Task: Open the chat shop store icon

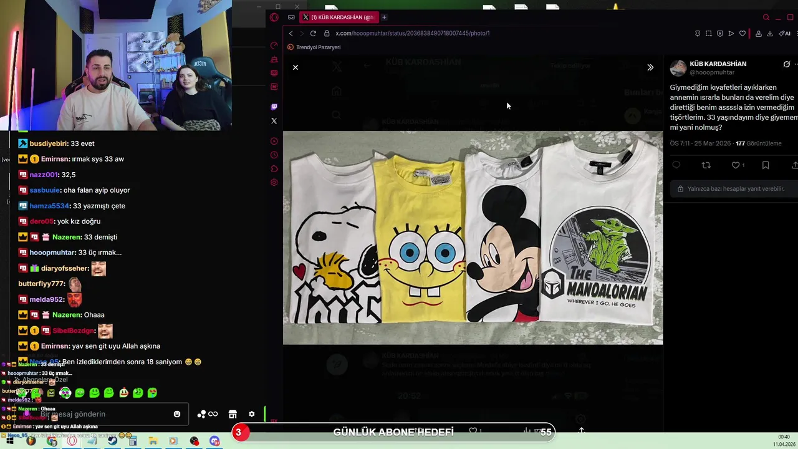Action: [233, 414]
